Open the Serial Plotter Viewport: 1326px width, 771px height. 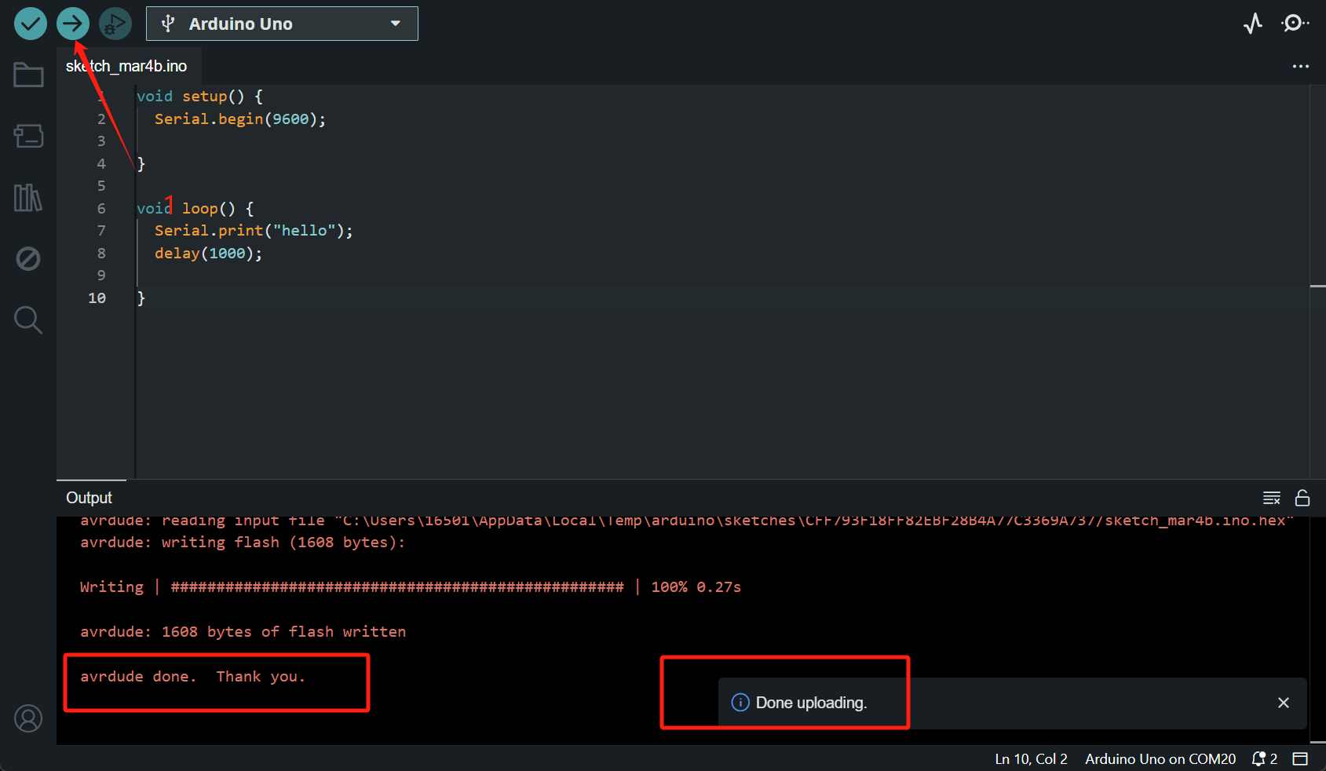[x=1253, y=24]
